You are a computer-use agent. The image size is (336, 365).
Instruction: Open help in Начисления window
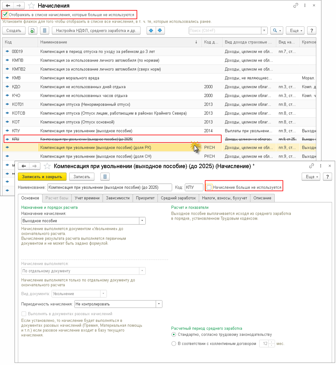tap(312, 30)
